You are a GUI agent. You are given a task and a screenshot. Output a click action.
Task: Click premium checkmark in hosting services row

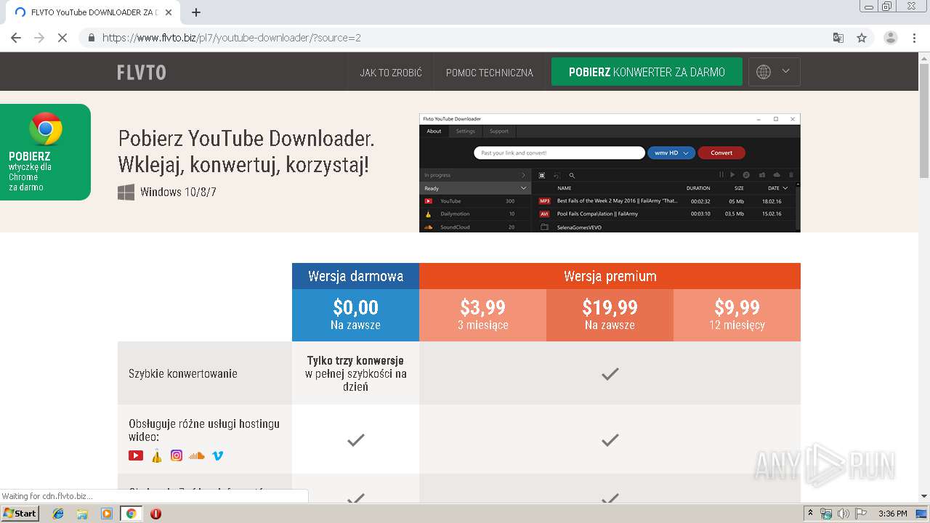(x=610, y=439)
